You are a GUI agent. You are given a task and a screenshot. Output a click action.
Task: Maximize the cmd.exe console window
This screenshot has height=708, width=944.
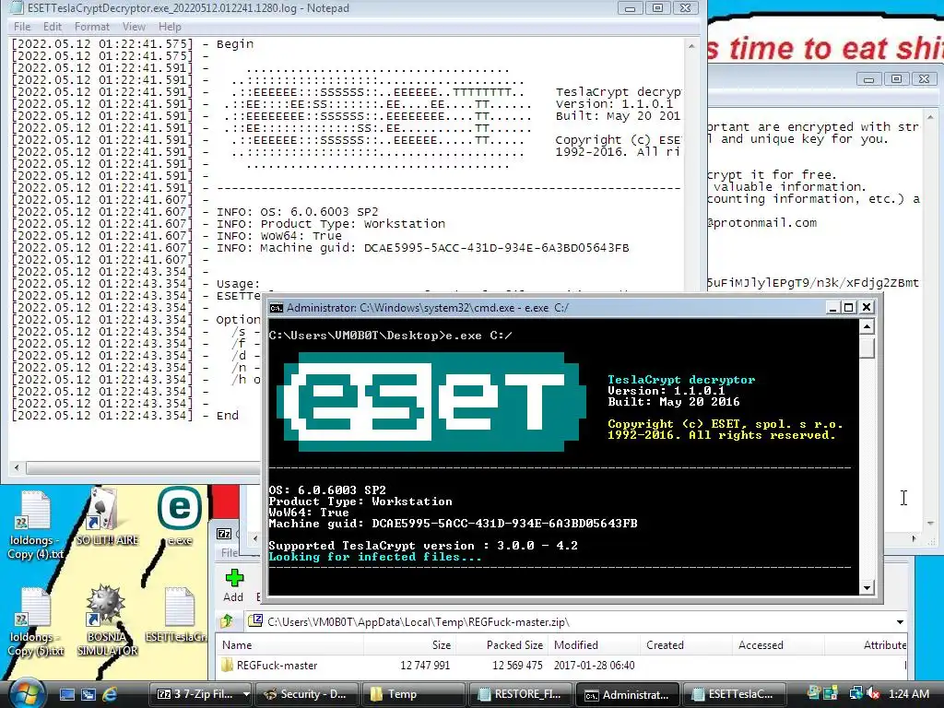tap(848, 308)
